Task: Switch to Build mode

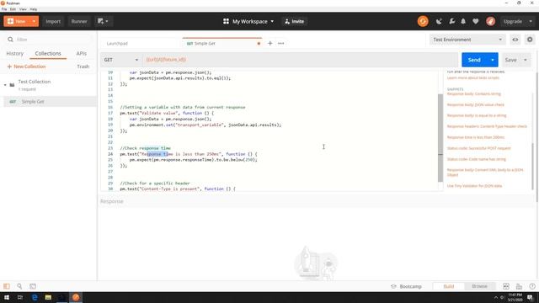Action: [x=449, y=286]
